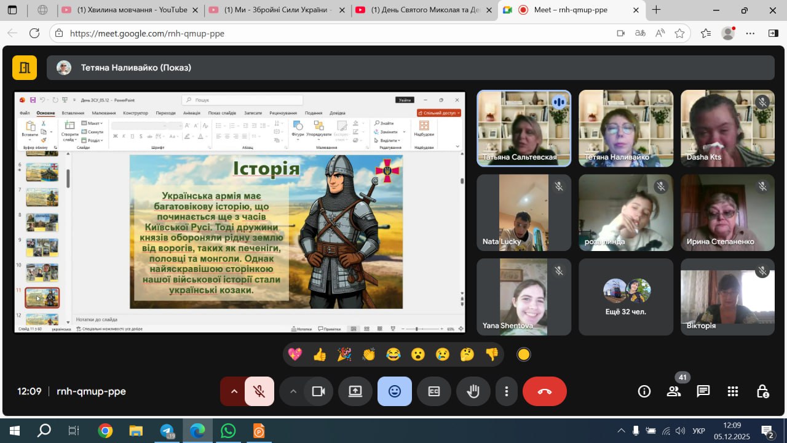Screen dimensions: 787x443
Task: Pick the yellow skin tone swatch
Action: (523, 354)
